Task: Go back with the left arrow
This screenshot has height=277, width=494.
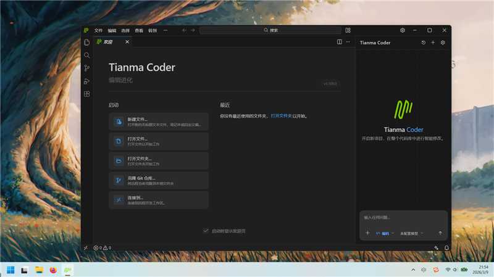Action: click(184, 30)
